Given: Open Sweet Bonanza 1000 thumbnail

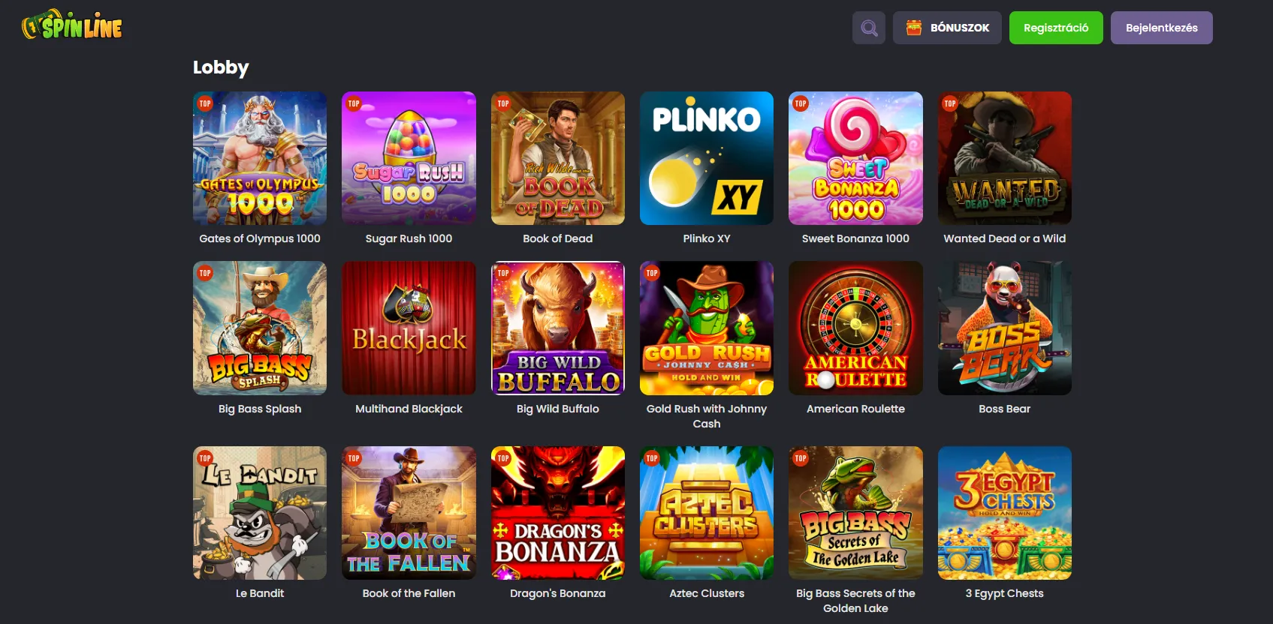Looking at the screenshot, I should tap(855, 158).
